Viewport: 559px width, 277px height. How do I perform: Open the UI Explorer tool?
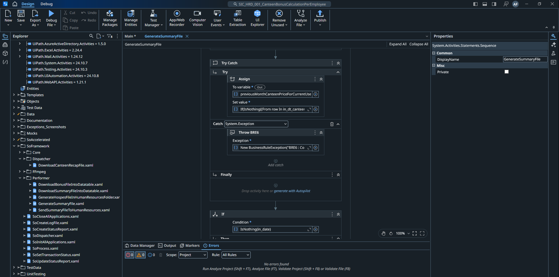[x=257, y=18]
